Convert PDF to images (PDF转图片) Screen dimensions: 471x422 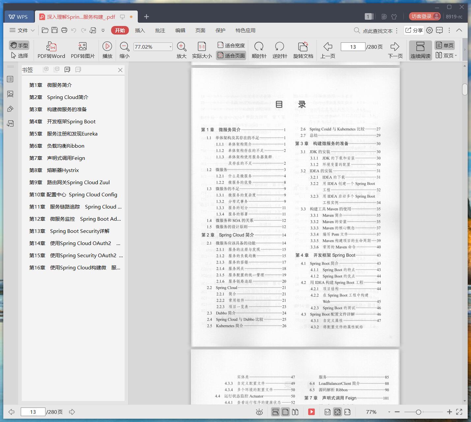click(83, 50)
